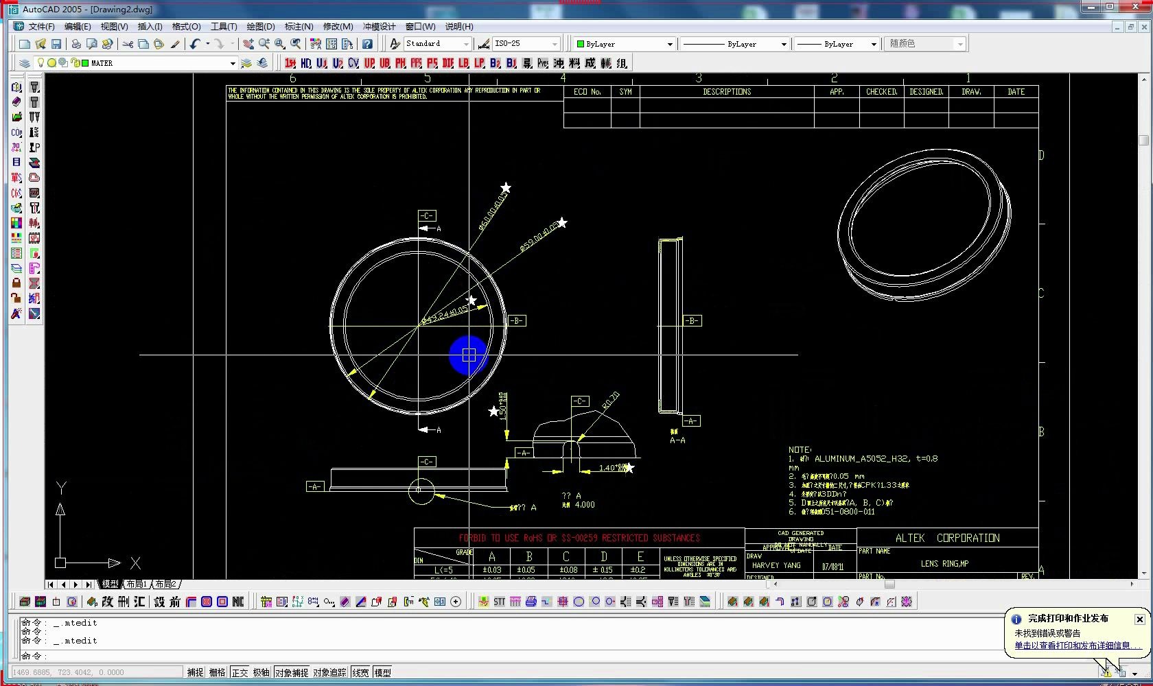Switch to the 布局2 layout tab
This screenshot has height=686, width=1153.
tap(165, 584)
